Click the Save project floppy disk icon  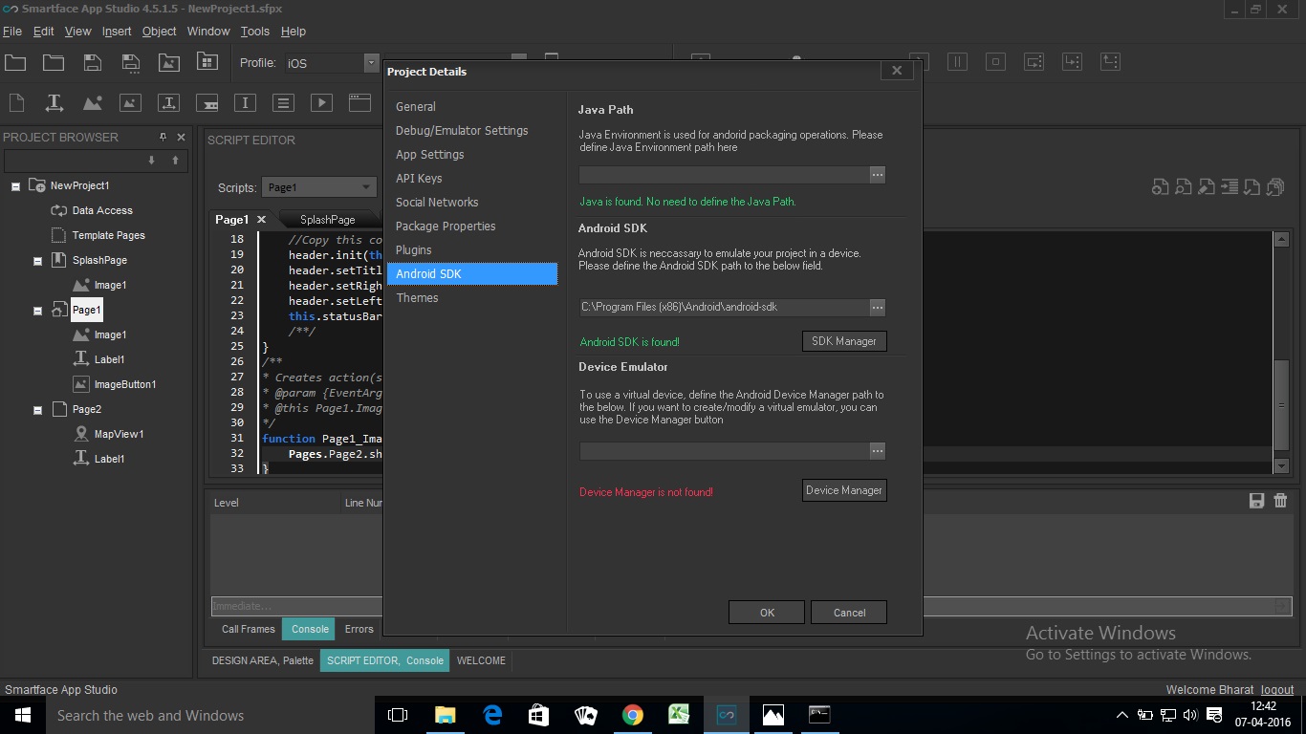[93, 62]
